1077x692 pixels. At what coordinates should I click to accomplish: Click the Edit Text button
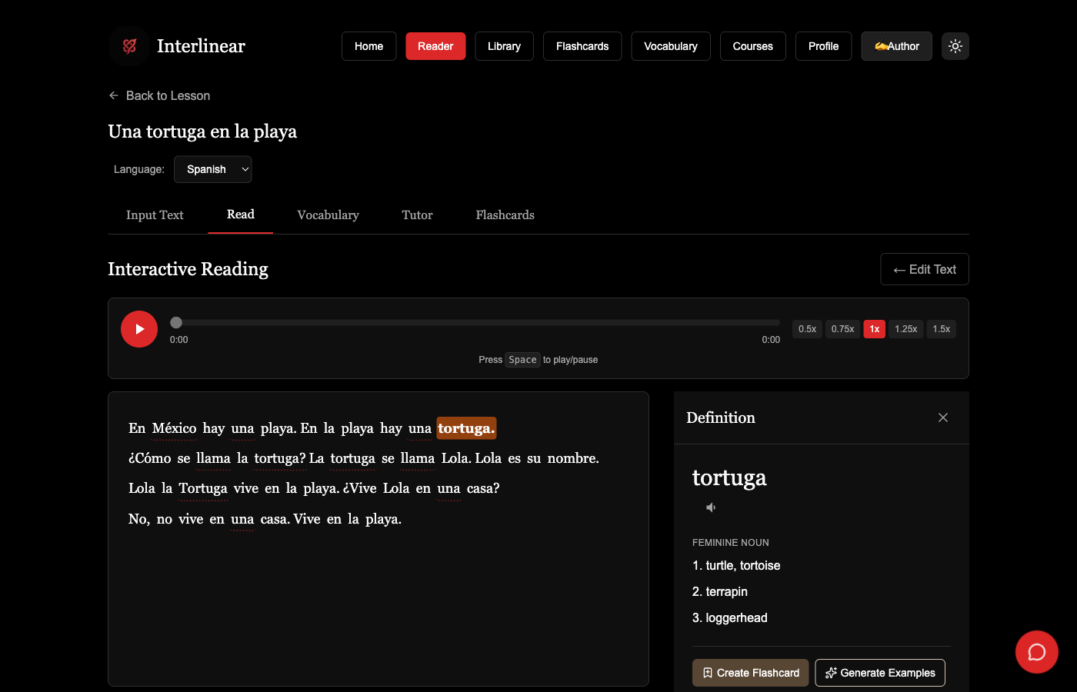pyautogui.click(x=924, y=269)
